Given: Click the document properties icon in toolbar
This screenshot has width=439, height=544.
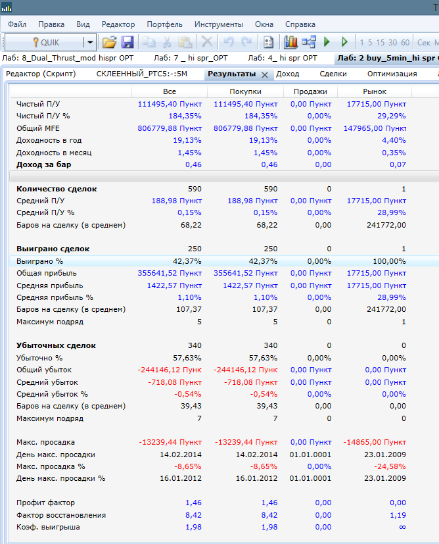Looking at the screenshot, I should click(x=268, y=42).
